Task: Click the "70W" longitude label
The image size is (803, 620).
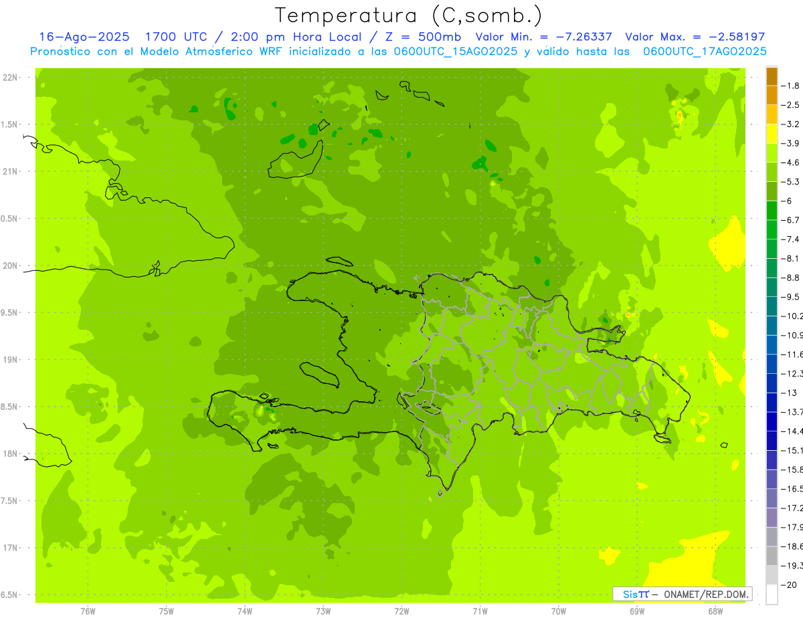Action: (x=559, y=611)
